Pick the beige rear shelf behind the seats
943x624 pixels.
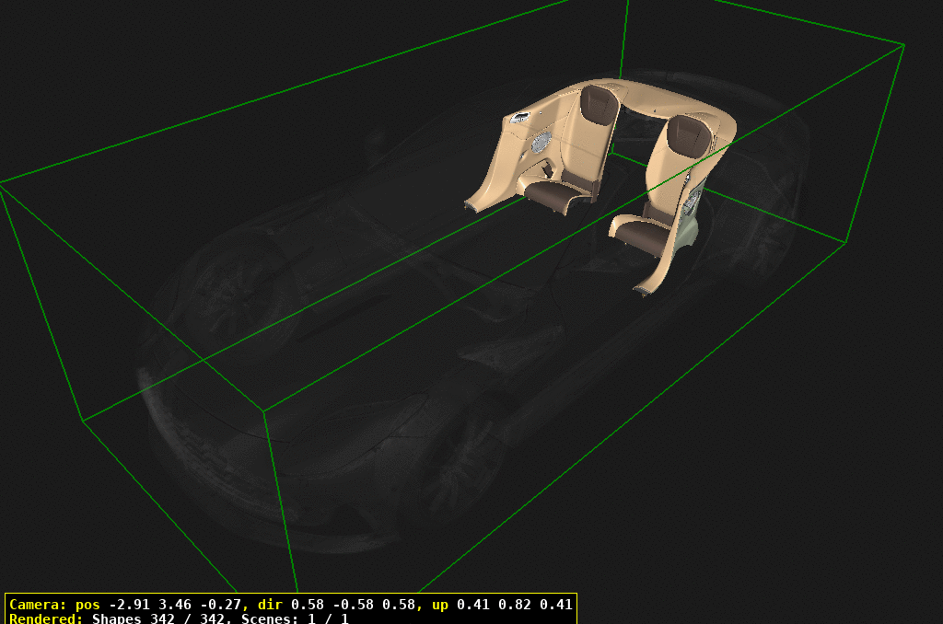pyautogui.click(x=649, y=95)
